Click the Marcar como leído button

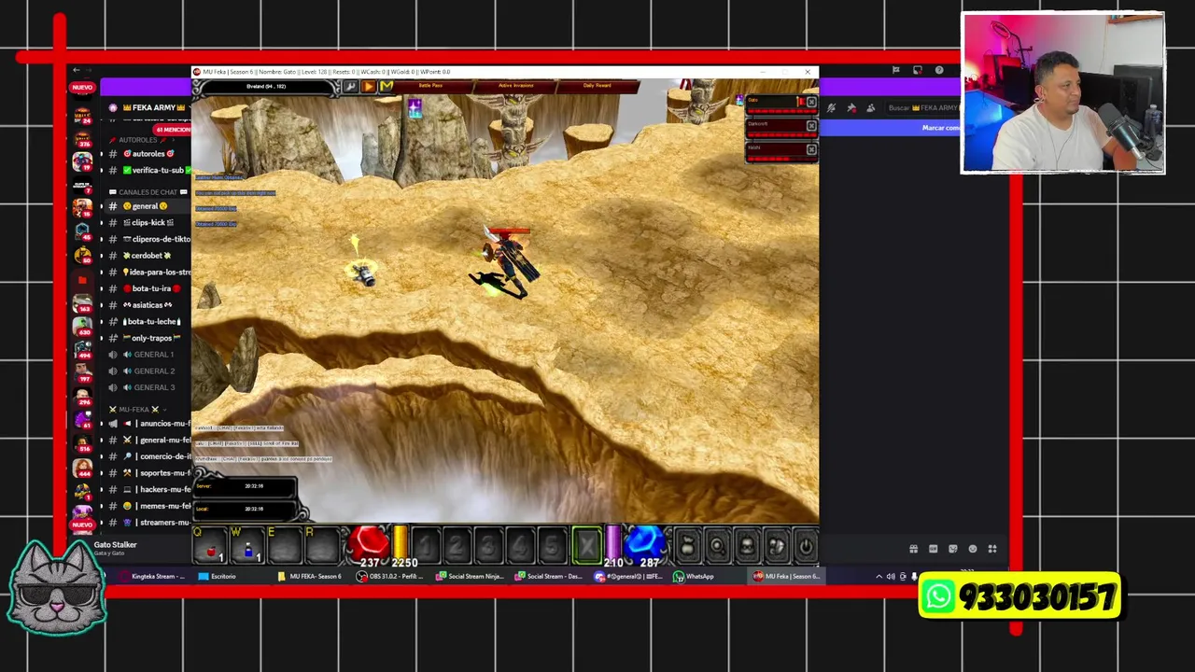(940, 128)
